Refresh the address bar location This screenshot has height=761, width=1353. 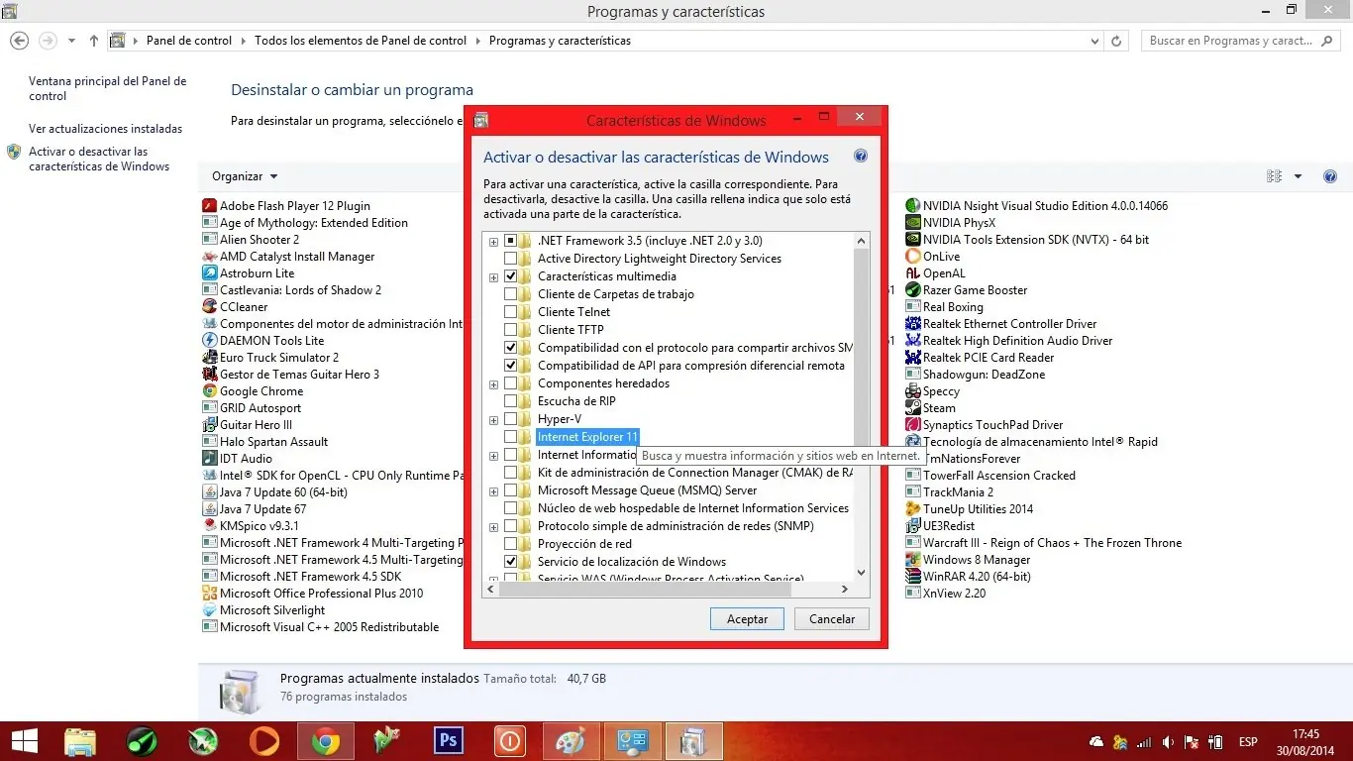[x=1116, y=41]
